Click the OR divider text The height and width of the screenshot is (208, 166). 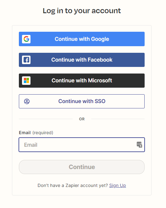(82, 119)
